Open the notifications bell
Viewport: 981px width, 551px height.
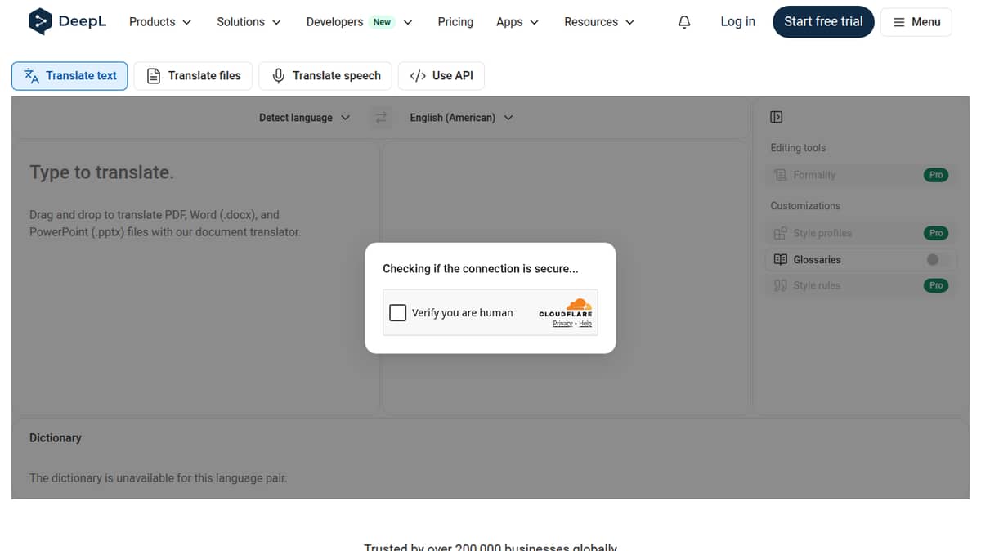coord(684,22)
